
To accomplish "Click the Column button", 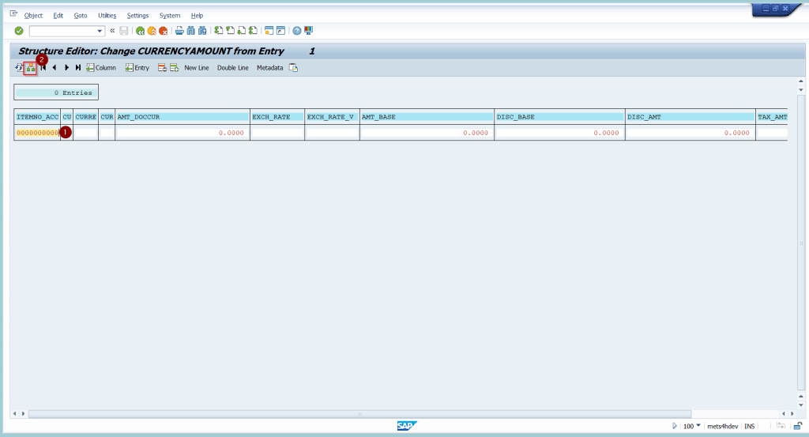I will 101,68.
